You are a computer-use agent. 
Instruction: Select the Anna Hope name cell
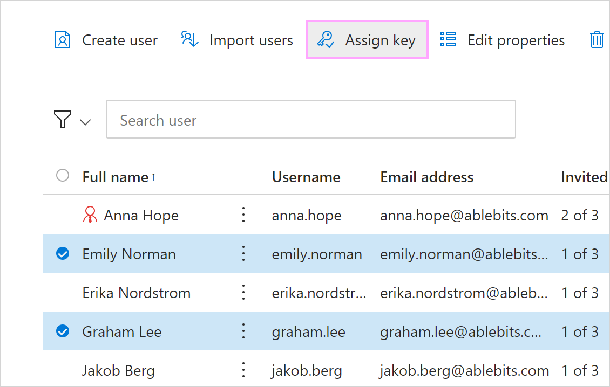pos(141,215)
